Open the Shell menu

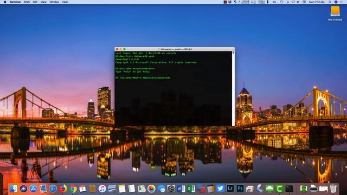coord(27,2)
